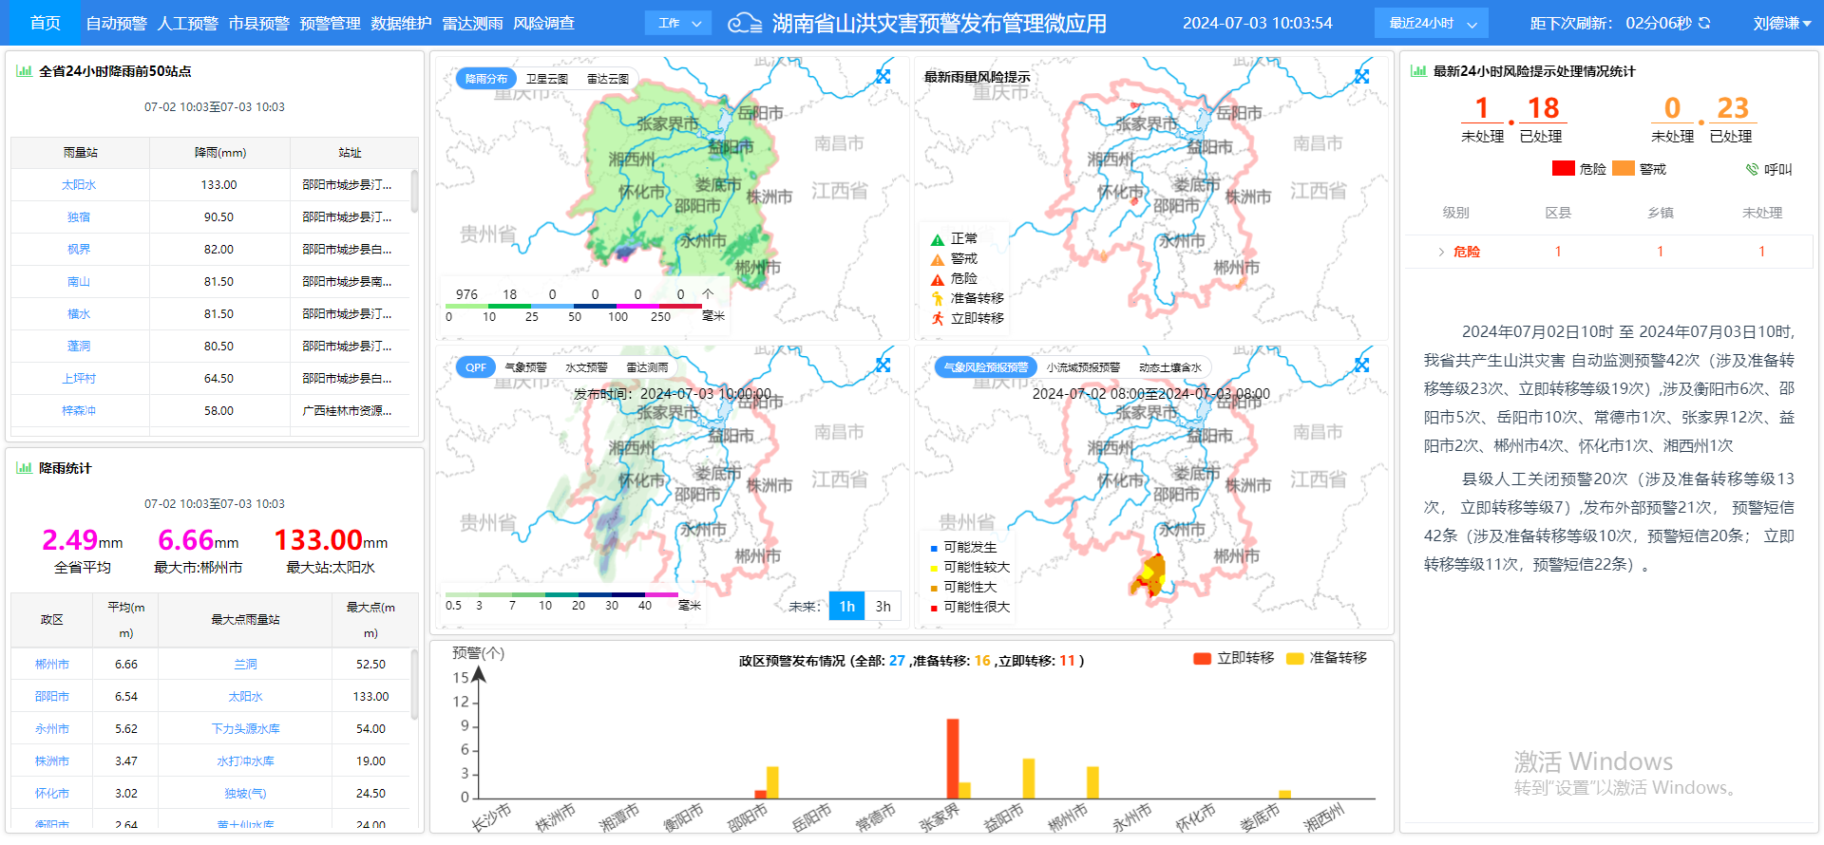Click the 呼叫 phone call icon
This screenshot has width=1824, height=845.
click(x=1752, y=169)
